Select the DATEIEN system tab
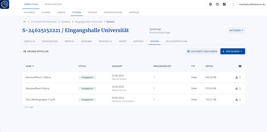Image resolution: width=267 pixels, height=132 pixels. pyautogui.click(x=155, y=41)
